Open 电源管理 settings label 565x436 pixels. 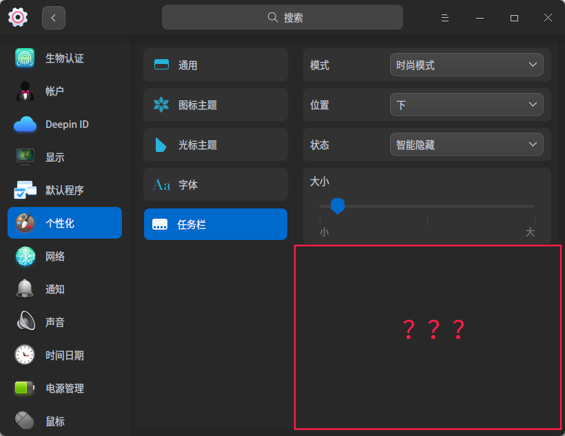(x=65, y=388)
